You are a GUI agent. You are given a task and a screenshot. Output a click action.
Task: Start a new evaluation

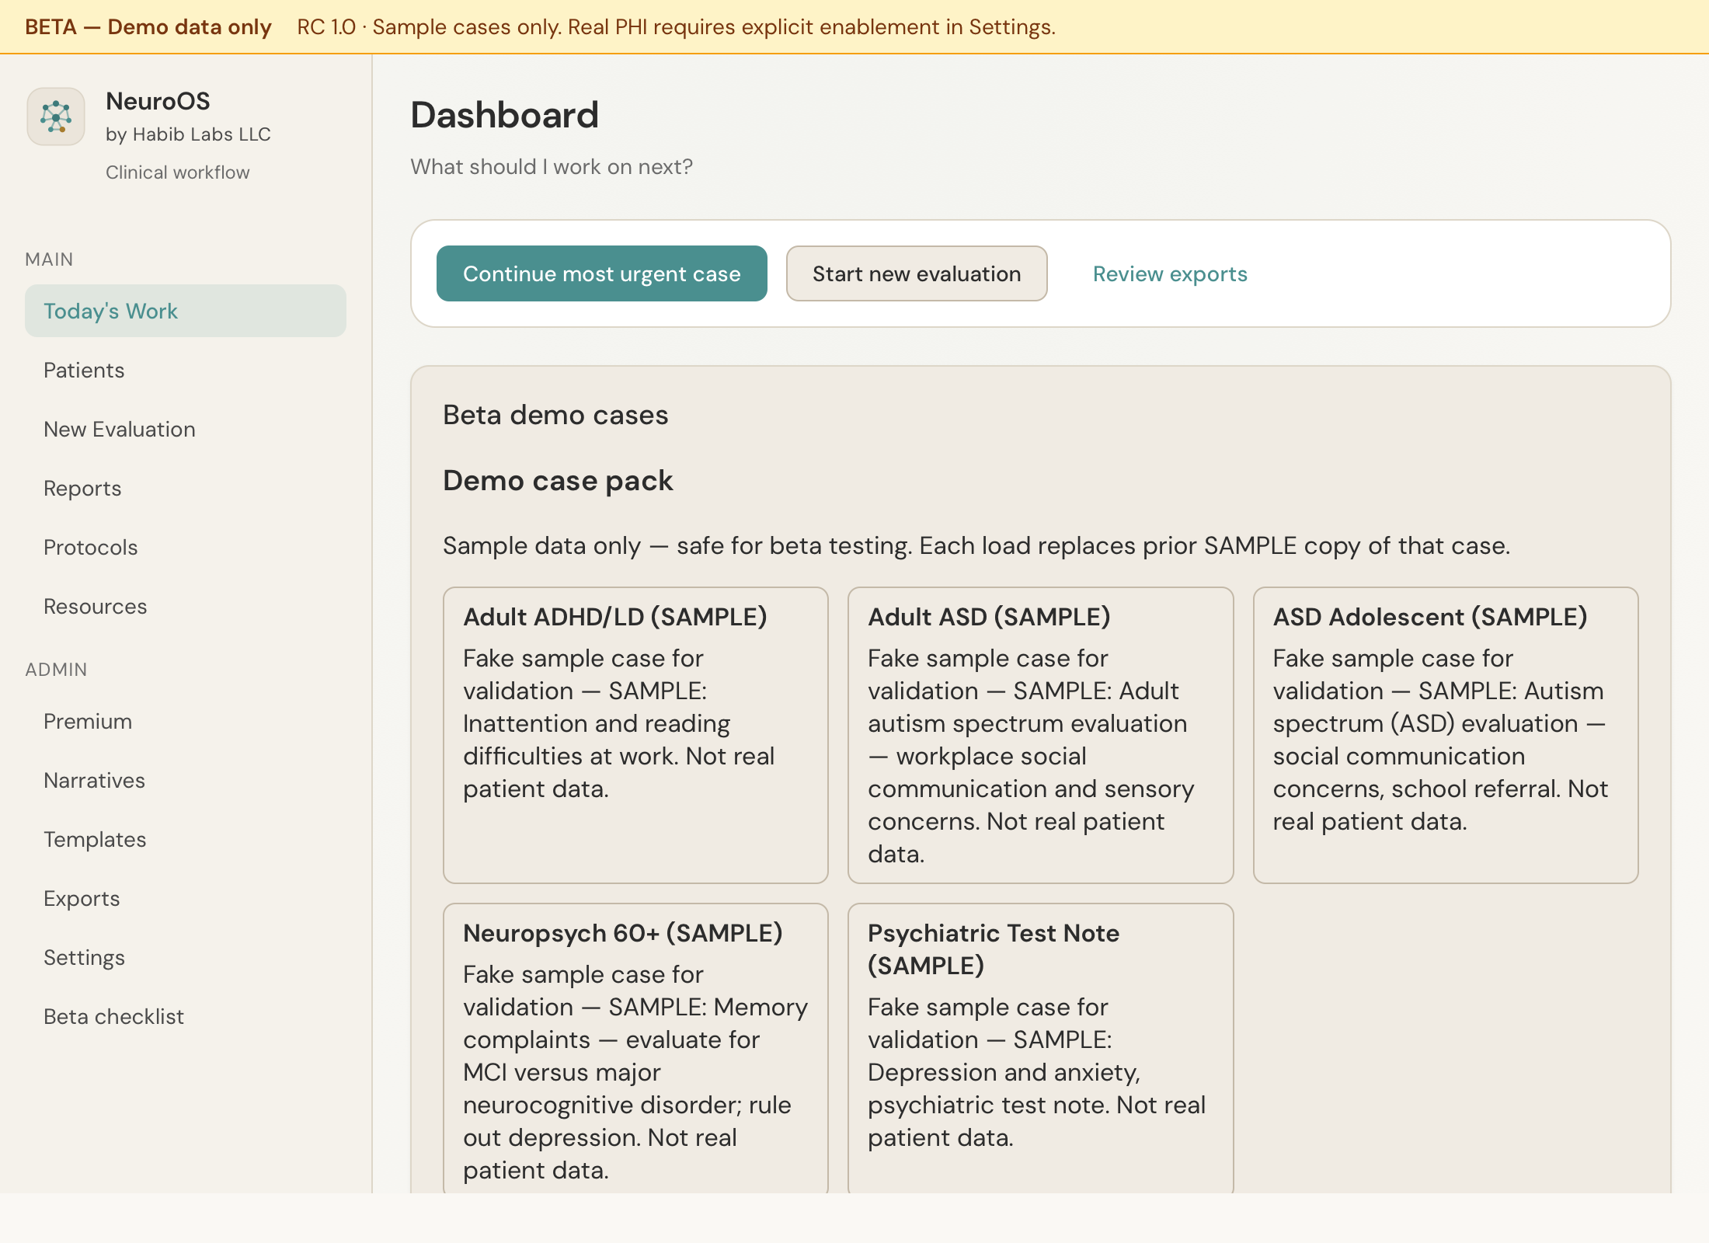(917, 273)
